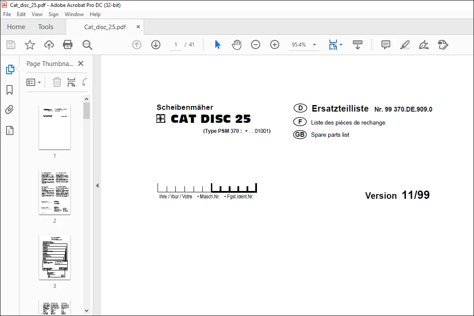Screen dimensions: 474x316
Task: Zoom in with plus icon
Action: [274, 45]
